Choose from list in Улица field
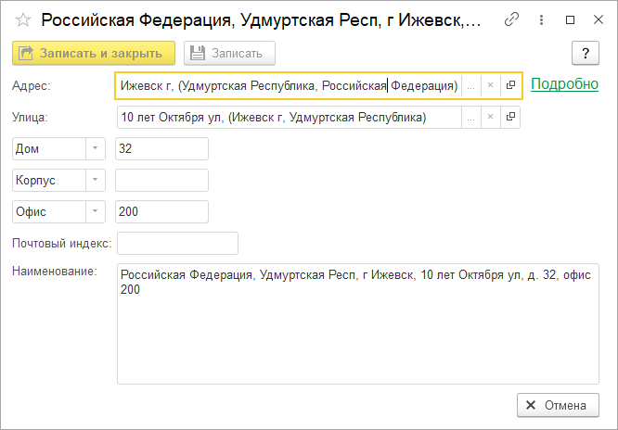 [x=470, y=118]
